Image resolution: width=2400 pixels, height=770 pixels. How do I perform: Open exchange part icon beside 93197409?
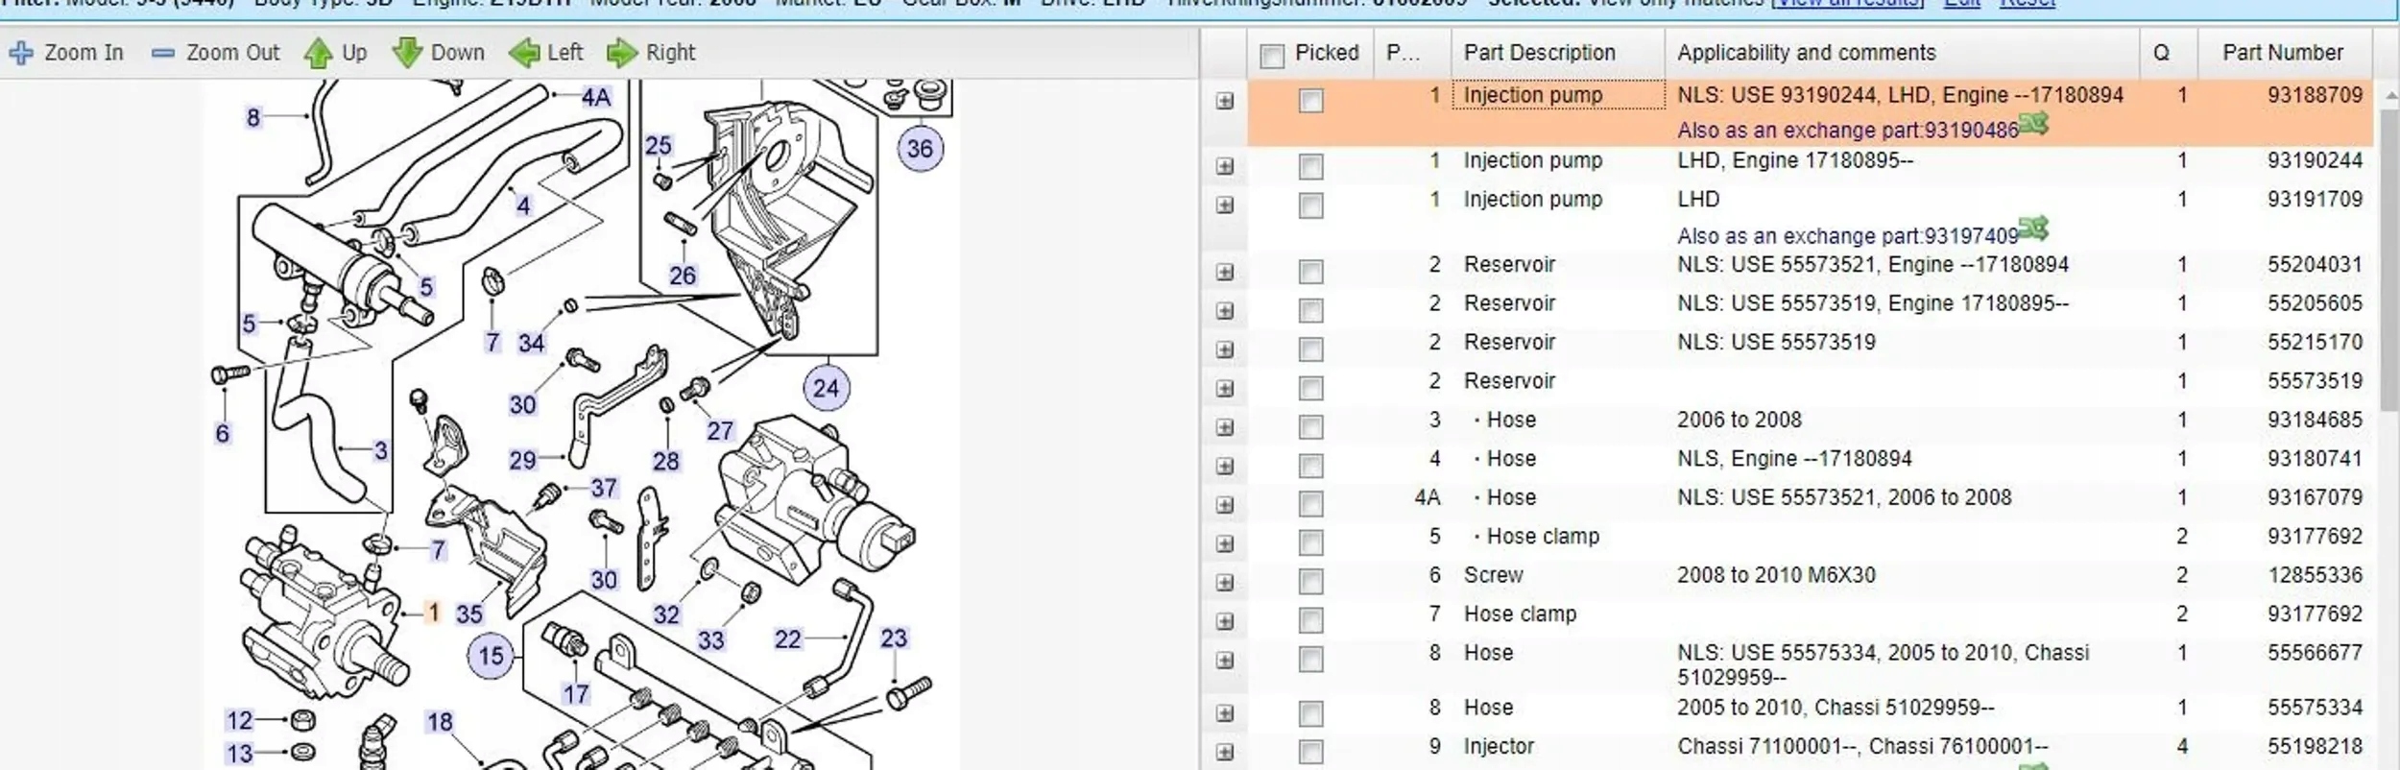coord(2033,229)
